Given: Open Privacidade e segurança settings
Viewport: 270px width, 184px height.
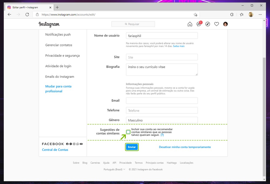Looking at the screenshot, I should coord(62,55).
